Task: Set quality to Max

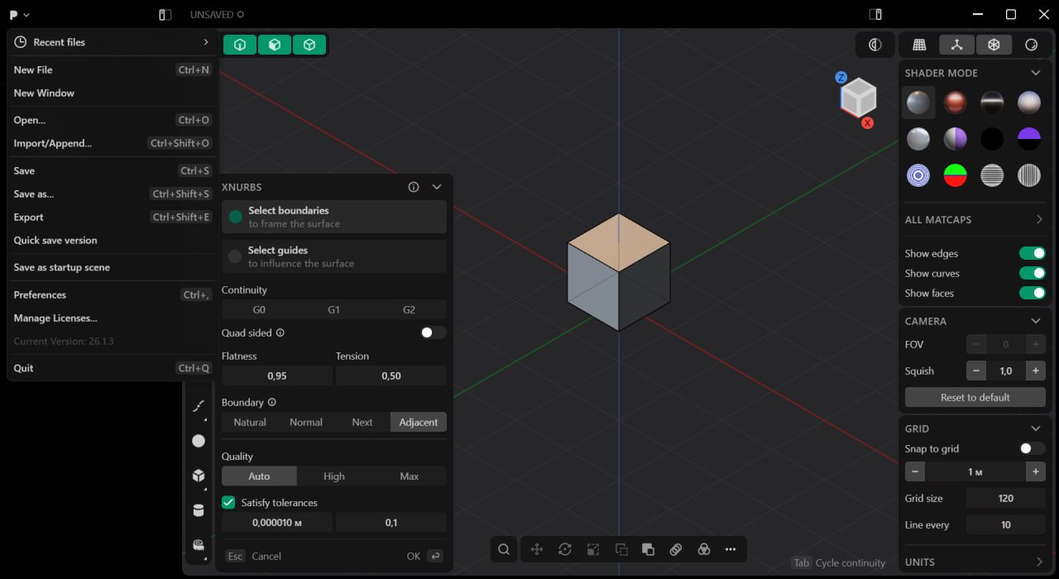Action: click(x=410, y=476)
